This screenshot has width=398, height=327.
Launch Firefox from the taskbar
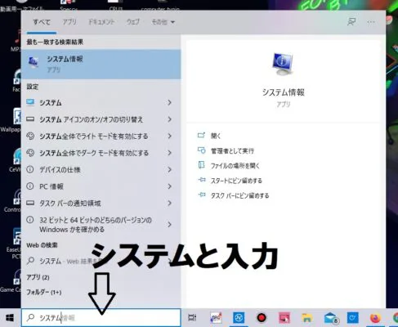tap(375, 318)
